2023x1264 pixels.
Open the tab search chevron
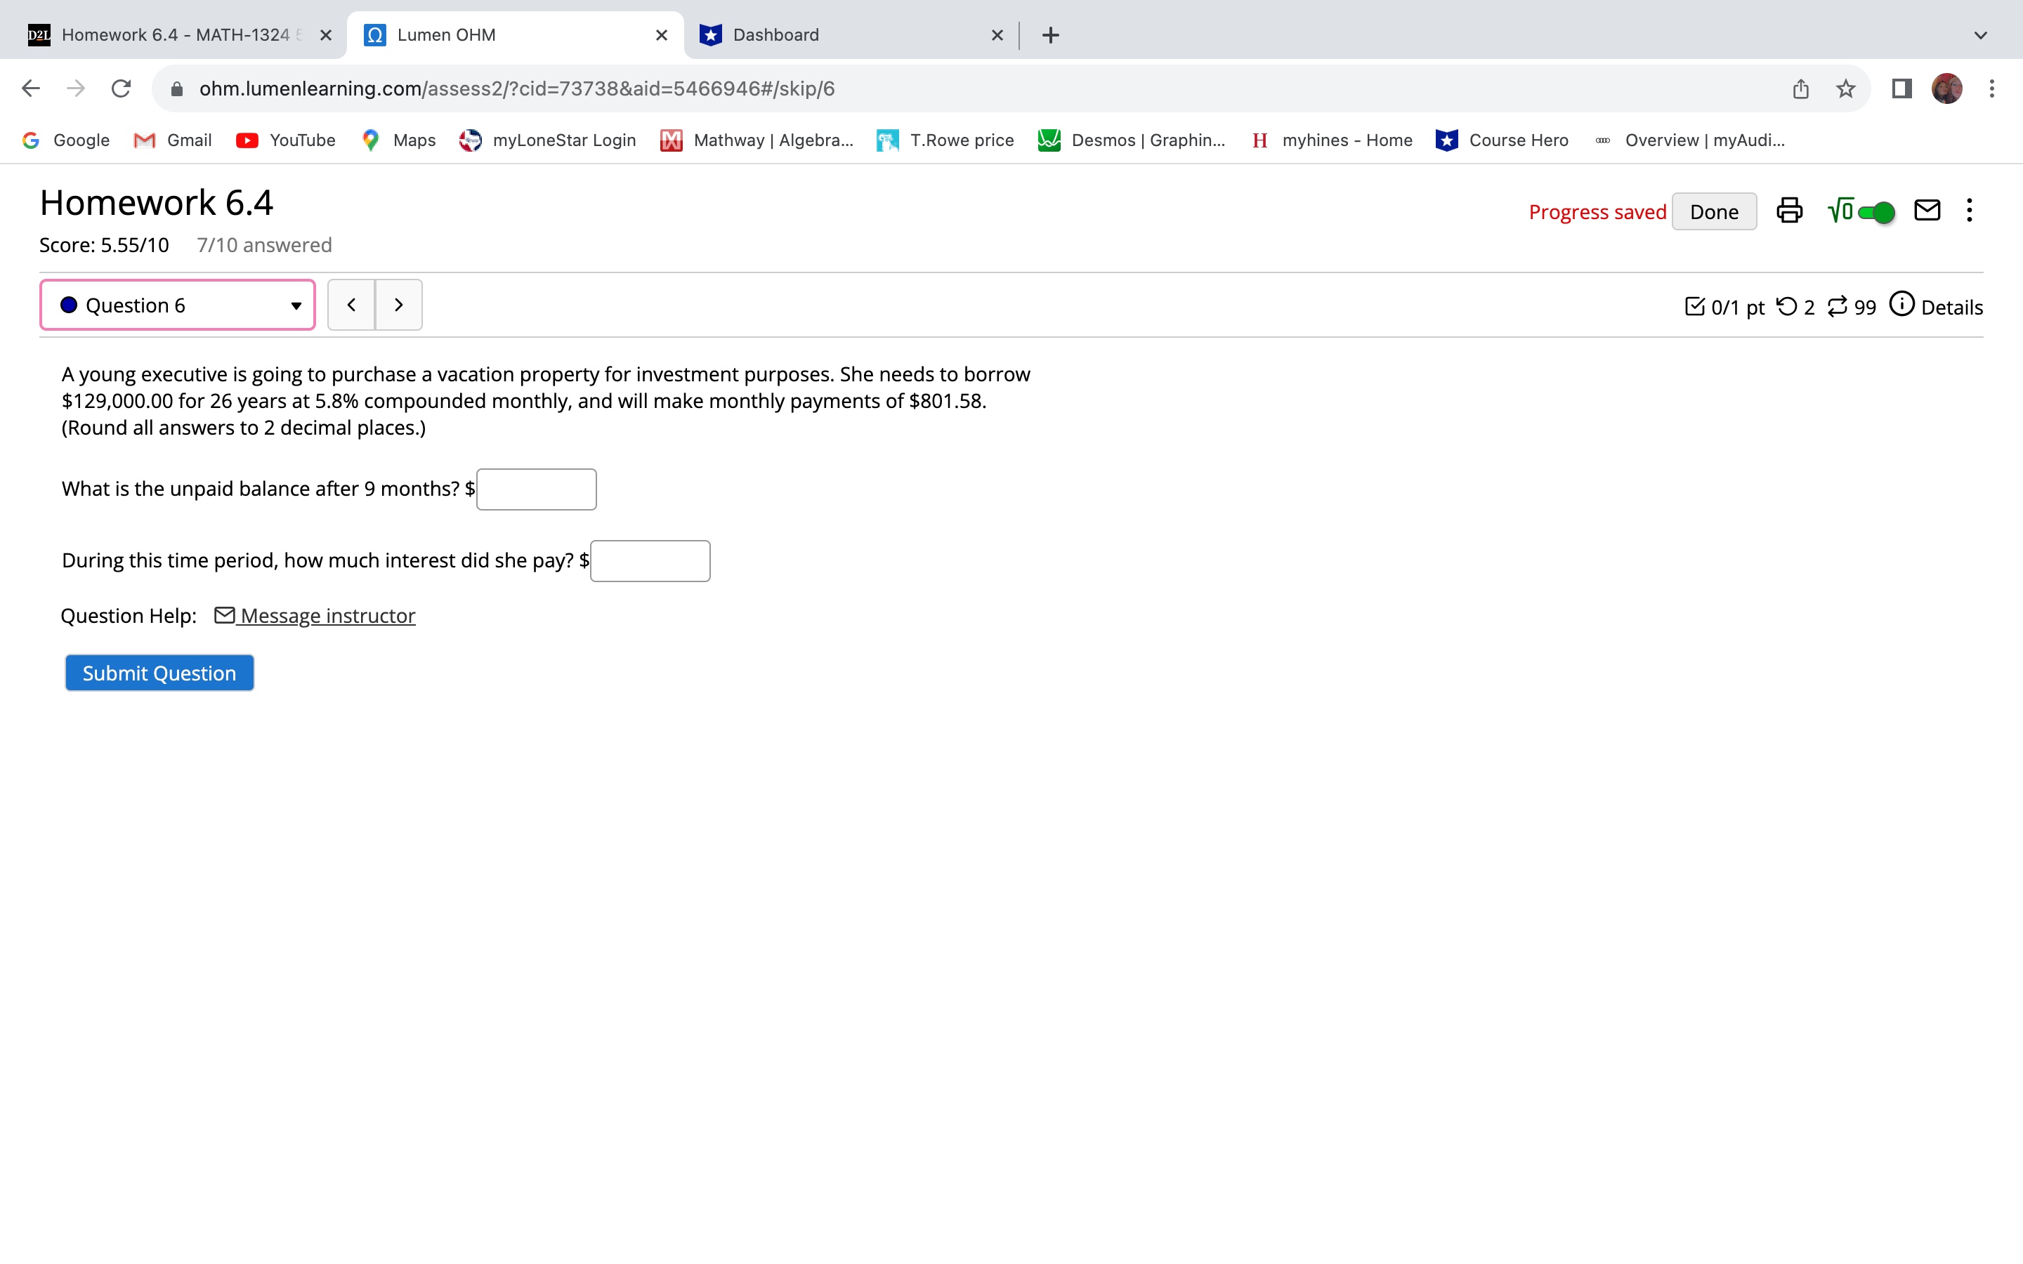point(1979,35)
